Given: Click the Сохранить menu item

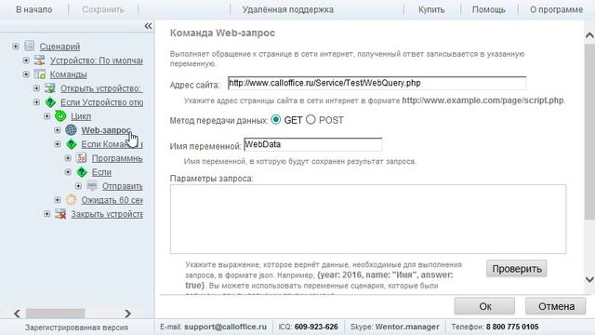Looking at the screenshot, I should tap(103, 9).
